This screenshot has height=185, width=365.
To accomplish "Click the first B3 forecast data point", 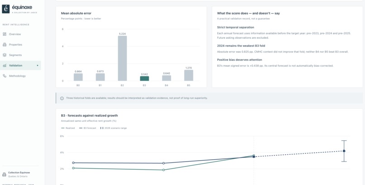I will (73, 163).
